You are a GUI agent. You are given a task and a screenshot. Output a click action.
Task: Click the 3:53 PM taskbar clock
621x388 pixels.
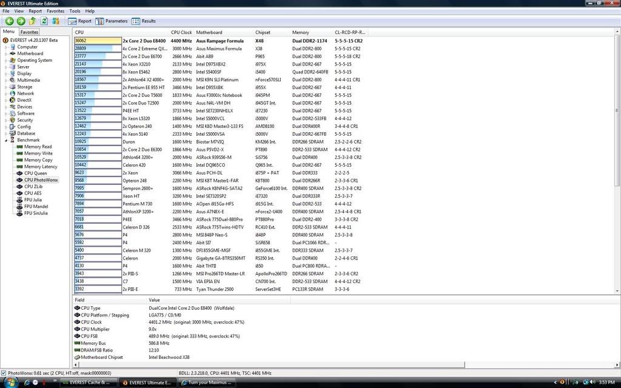606,383
